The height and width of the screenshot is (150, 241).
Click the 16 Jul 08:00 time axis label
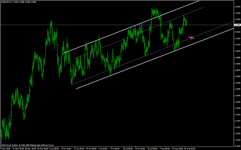click(x=128, y=148)
